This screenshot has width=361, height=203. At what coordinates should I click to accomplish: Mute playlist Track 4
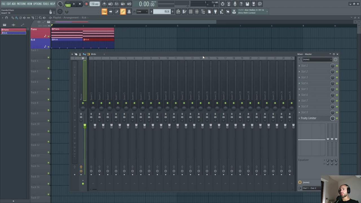pos(48,68)
